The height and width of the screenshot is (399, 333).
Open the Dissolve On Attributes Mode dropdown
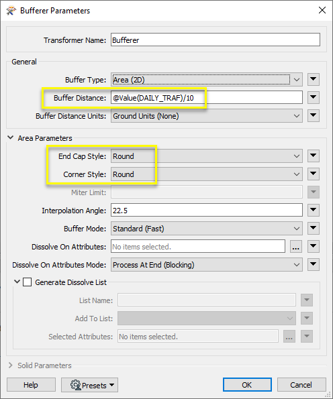[x=207, y=265]
